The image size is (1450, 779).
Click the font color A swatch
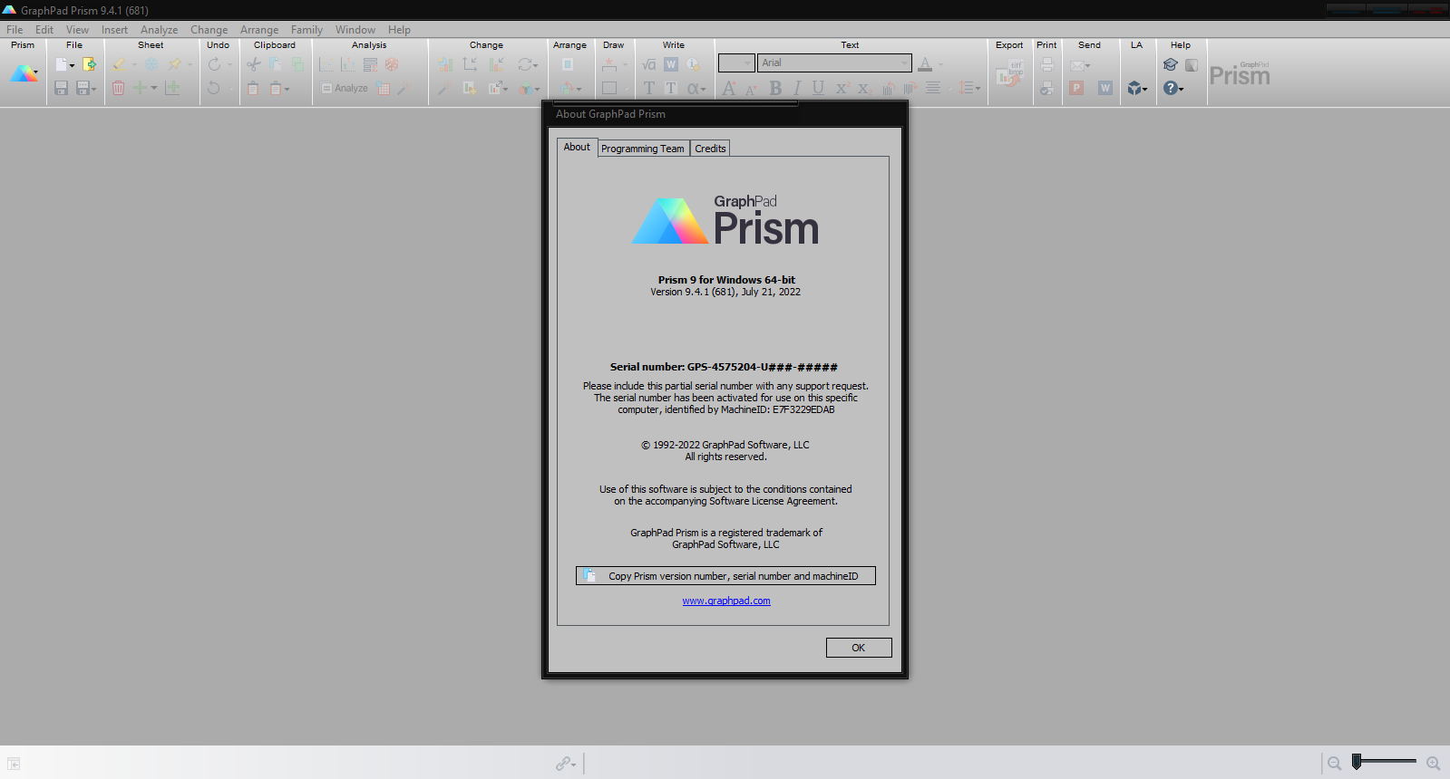pos(925,64)
